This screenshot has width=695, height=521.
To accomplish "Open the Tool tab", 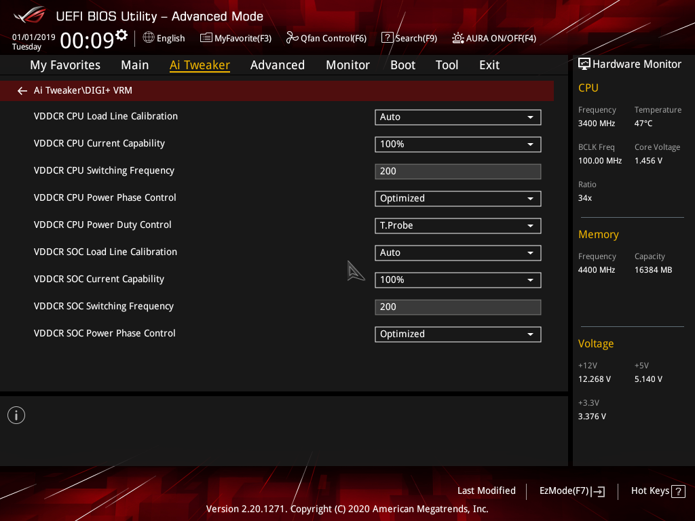I will tap(447, 65).
